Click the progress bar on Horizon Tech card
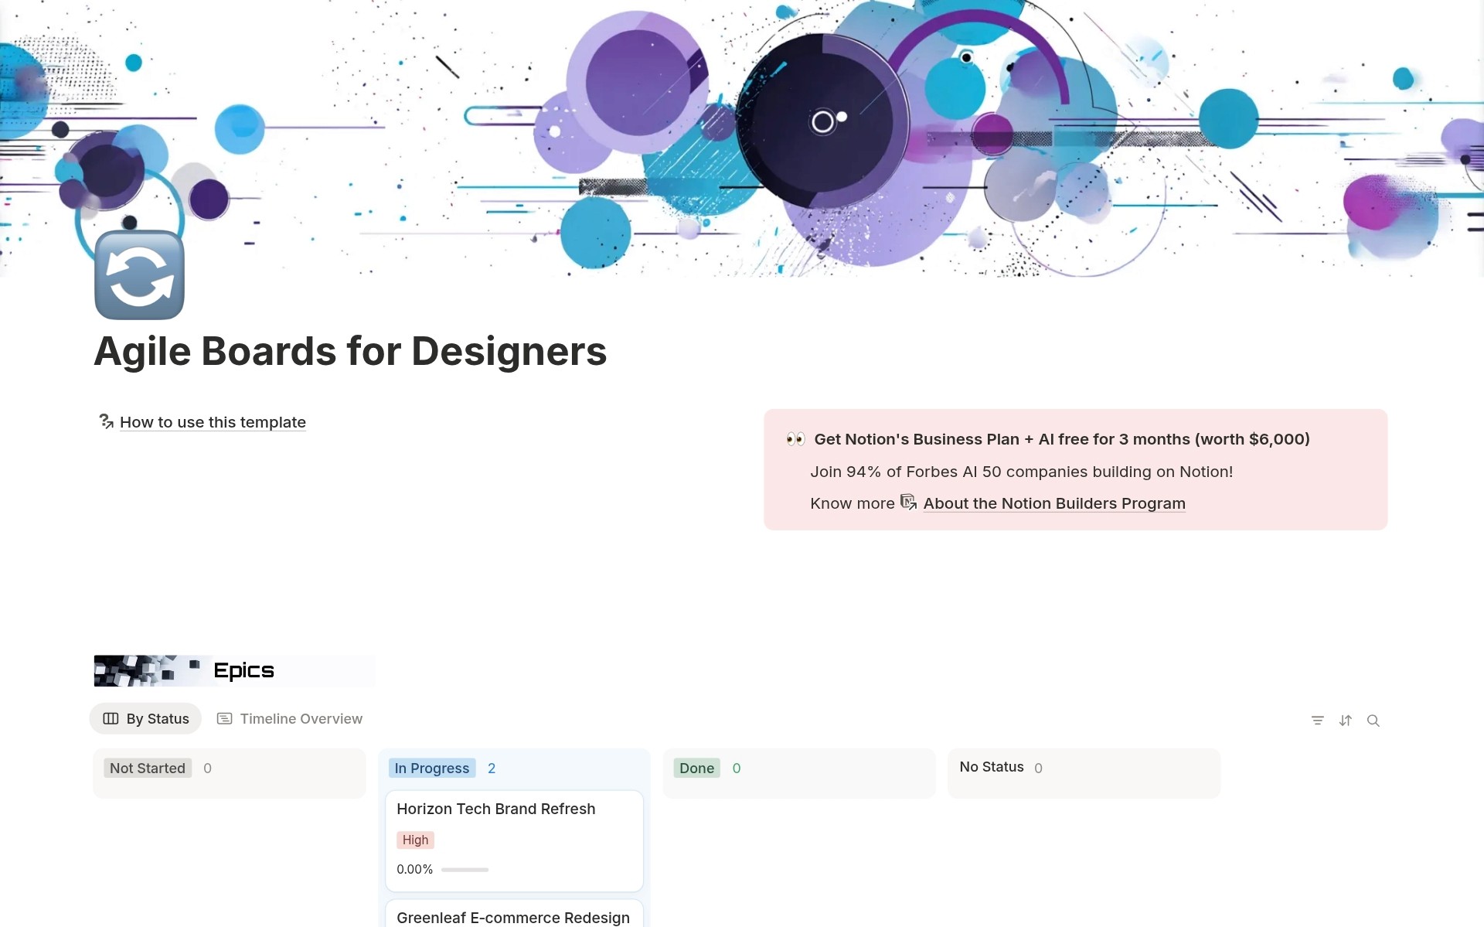Viewport: 1484px width, 927px height. pyautogui.click(x=464, y=869)
